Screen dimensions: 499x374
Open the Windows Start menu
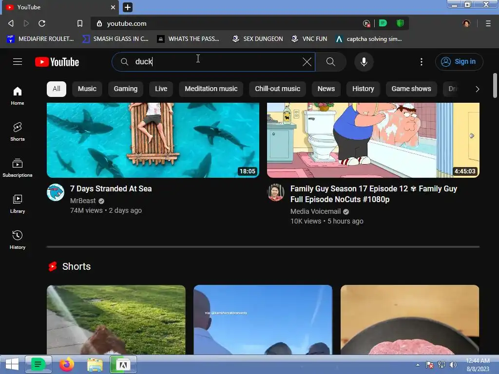(x=12, y=364)
